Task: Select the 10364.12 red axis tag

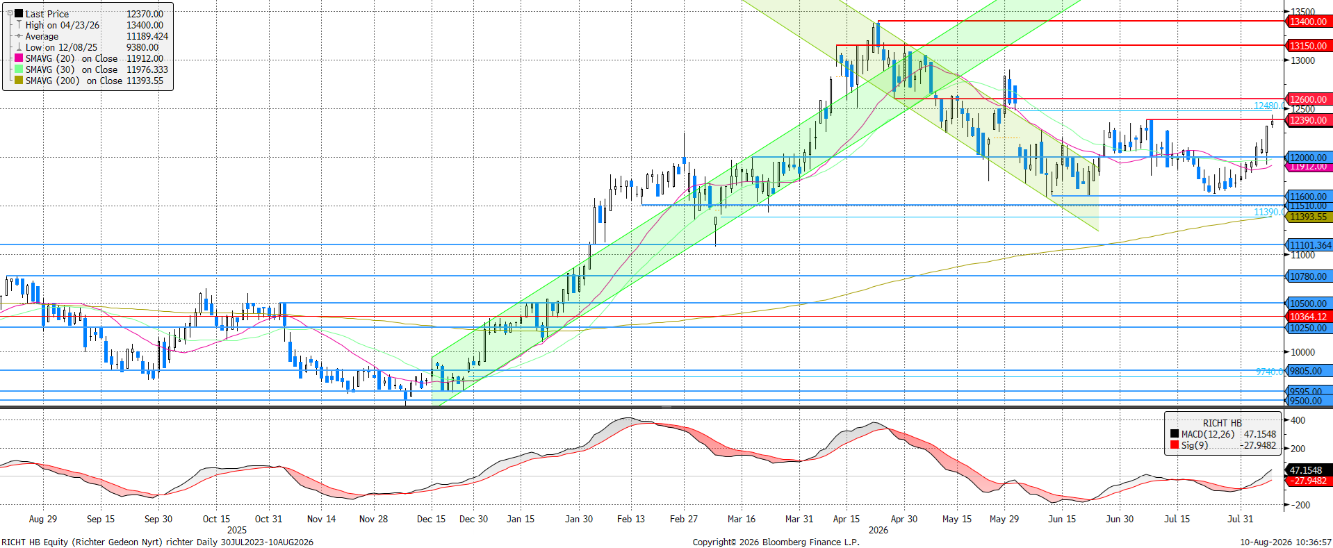Action: pos(1307,317)
